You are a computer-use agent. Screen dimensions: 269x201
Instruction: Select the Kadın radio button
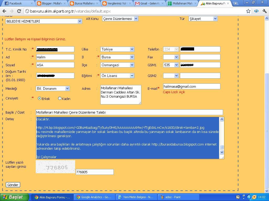[60, 98]
